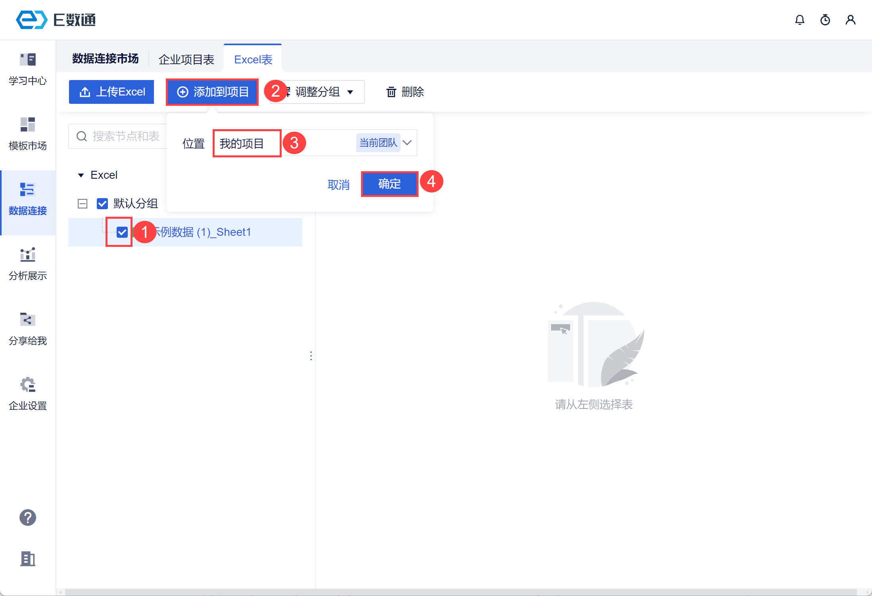Switch to the 企业项目表 tab
872x596 pixels.
(x=186, y=59)
